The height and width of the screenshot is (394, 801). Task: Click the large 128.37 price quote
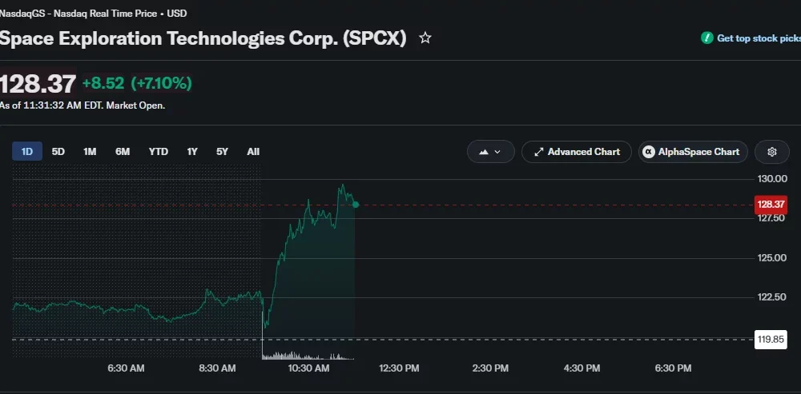coord(38,84)
